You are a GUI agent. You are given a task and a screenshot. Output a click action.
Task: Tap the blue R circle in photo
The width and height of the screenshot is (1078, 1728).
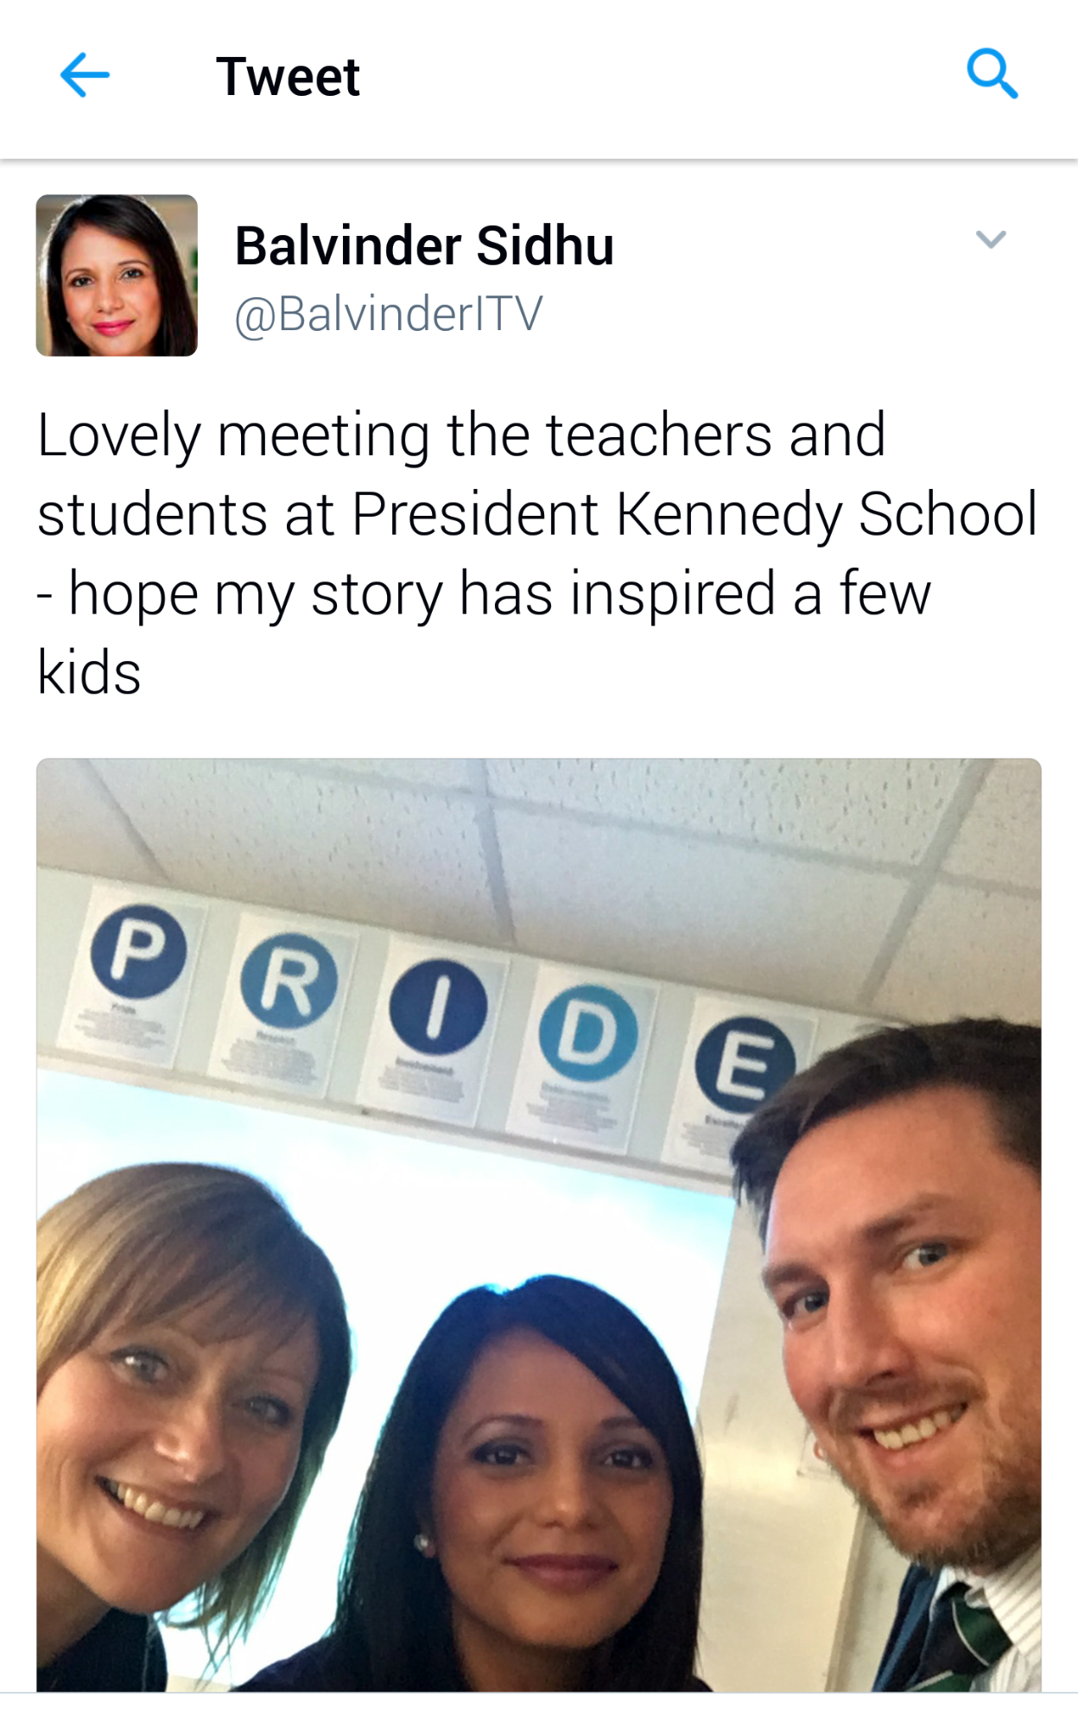[289, 982]
